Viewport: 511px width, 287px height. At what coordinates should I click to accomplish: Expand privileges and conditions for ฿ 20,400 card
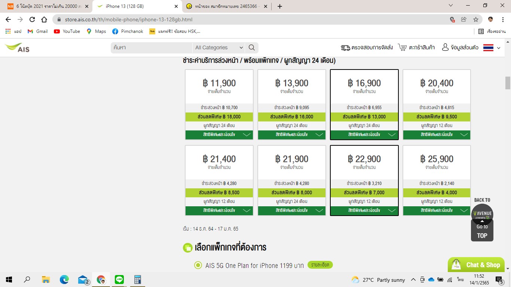pyautogui.click(x=437, y=135)
